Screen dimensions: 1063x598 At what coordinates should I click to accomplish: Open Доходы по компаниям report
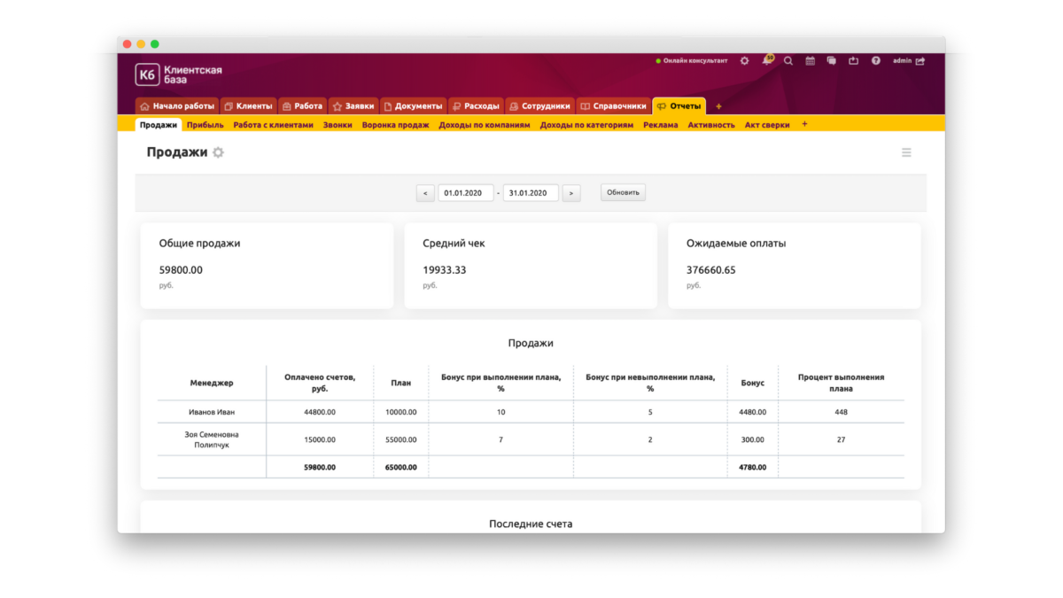coord(485,125)
